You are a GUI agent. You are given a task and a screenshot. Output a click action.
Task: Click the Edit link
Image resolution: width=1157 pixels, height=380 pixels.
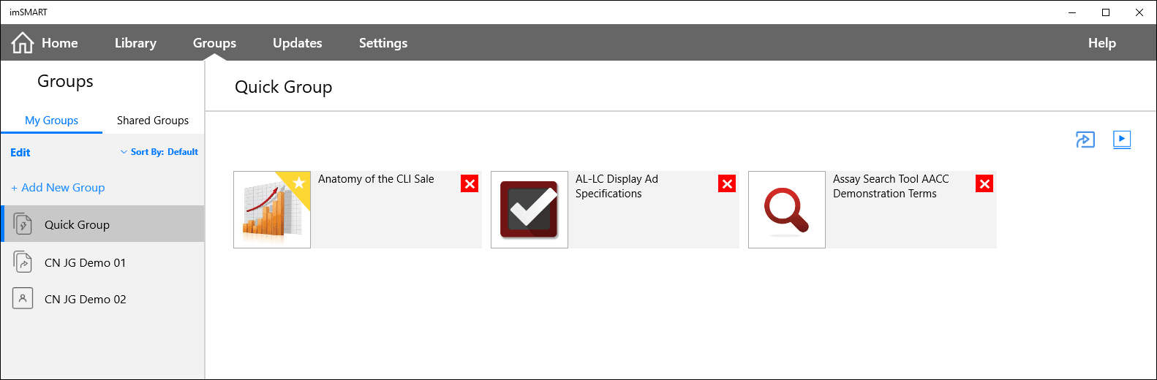[20, 153]
